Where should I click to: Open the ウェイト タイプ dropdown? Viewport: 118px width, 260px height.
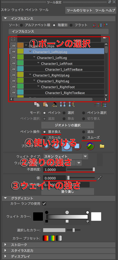coord(85,156)
